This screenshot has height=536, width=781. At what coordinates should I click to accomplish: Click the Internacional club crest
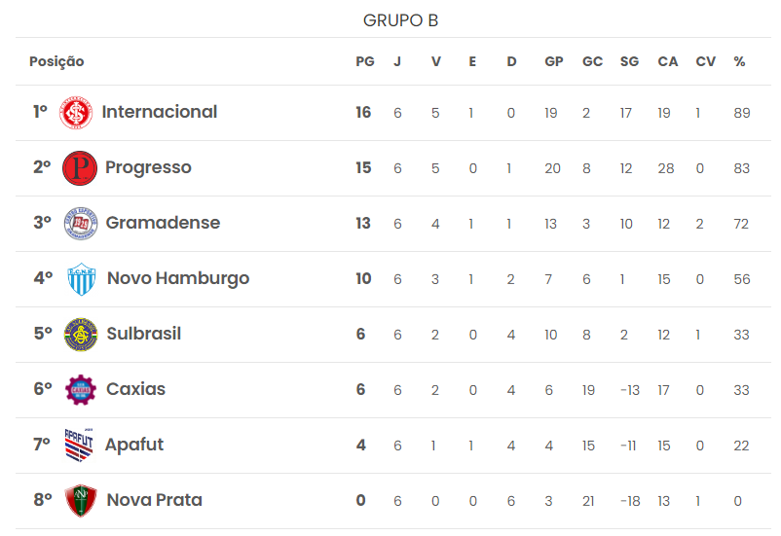coord(76,113)
